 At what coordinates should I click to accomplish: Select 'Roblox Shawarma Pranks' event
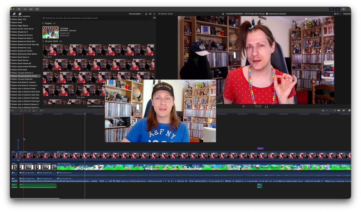point(22,51)
